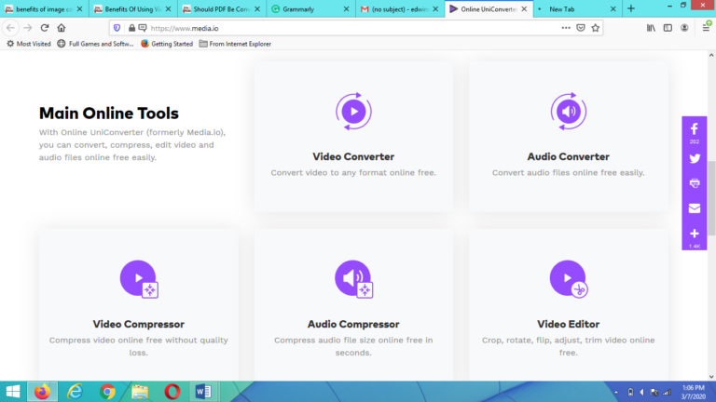Viewport: 716px width, 402px height.
Task: Open a new tab with plus button
Action: [631, 8]
